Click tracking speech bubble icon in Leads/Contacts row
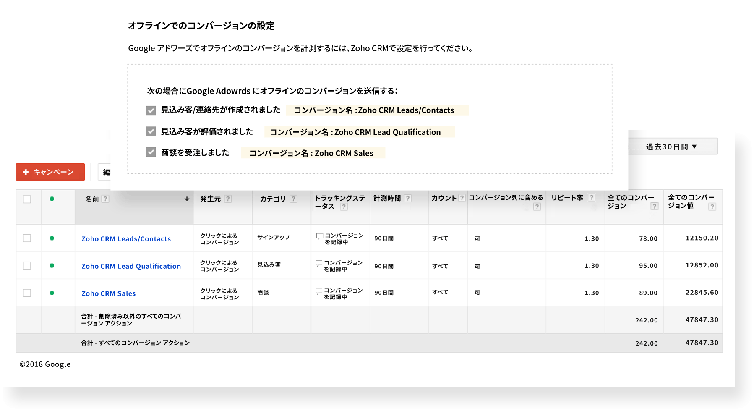 point(320,237)
